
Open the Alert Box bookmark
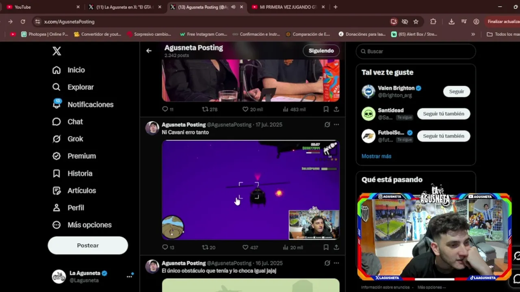414,34
